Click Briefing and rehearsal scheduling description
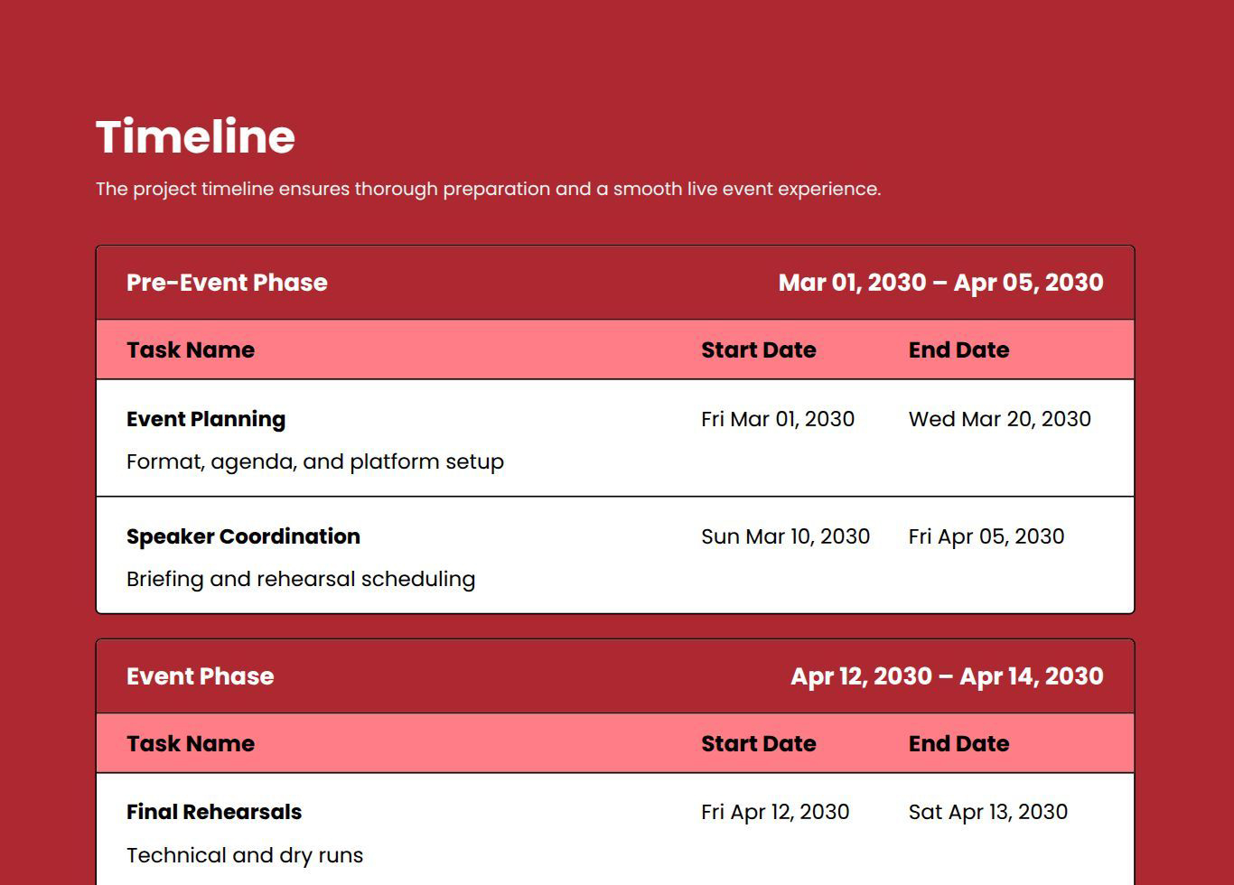The image size is (1234, 885). pyautogui.click(x=301, y=579)
